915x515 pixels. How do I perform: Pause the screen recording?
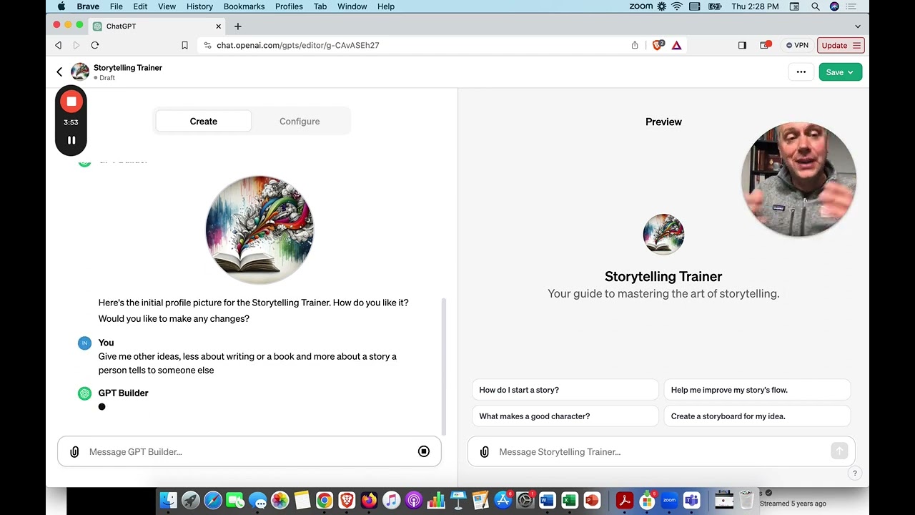pyautogui.click(x=71, y=139)
